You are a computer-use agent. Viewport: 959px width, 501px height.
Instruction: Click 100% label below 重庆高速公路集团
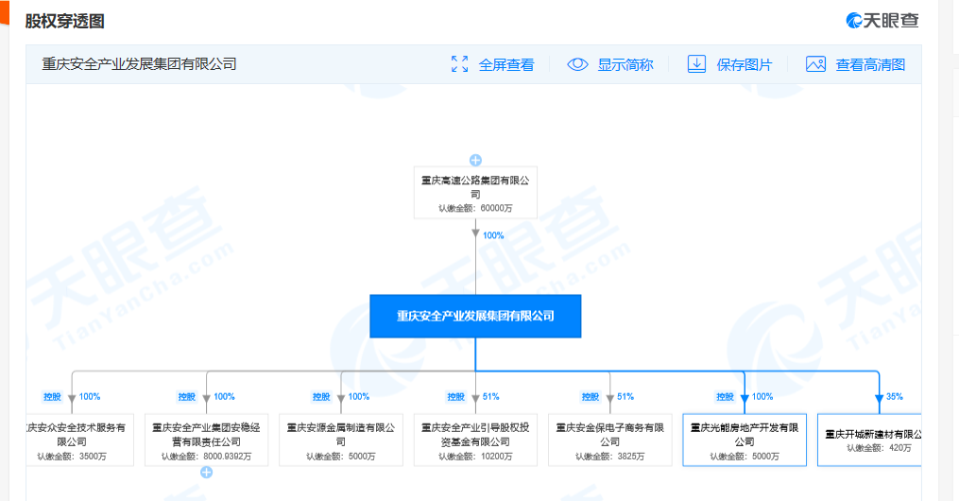[x=493, y=235]
